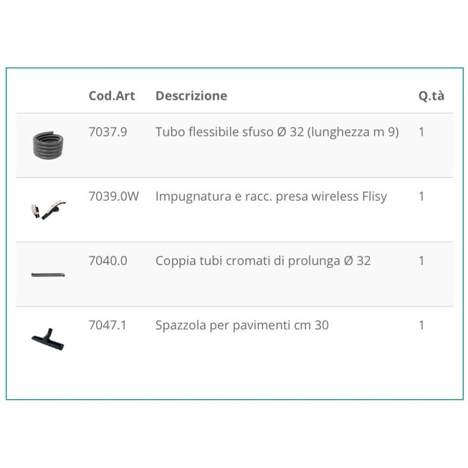The height and width of the screenshot is (468, 468).
Task: Click the quantity value for row 7039.0W
Action: point(422,197)
